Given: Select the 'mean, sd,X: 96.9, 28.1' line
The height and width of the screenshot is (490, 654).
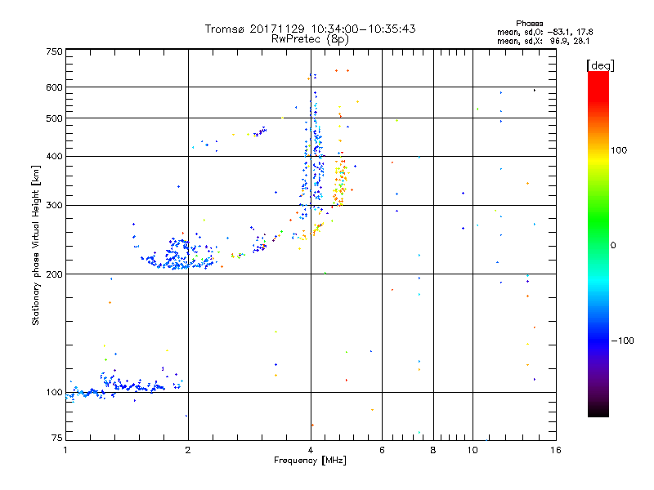Looking at the screenshot, I should (x=543, y=41).
